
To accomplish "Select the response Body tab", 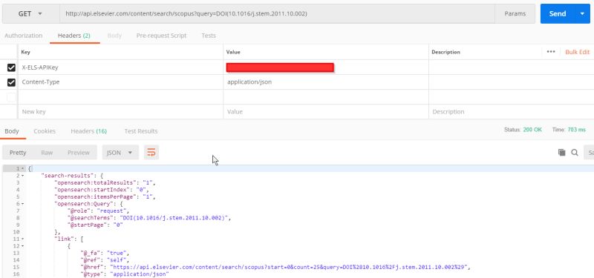I will coord(12,131).
